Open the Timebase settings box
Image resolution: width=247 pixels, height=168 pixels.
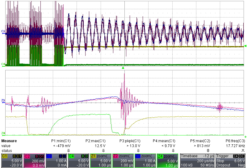(197, 161)
